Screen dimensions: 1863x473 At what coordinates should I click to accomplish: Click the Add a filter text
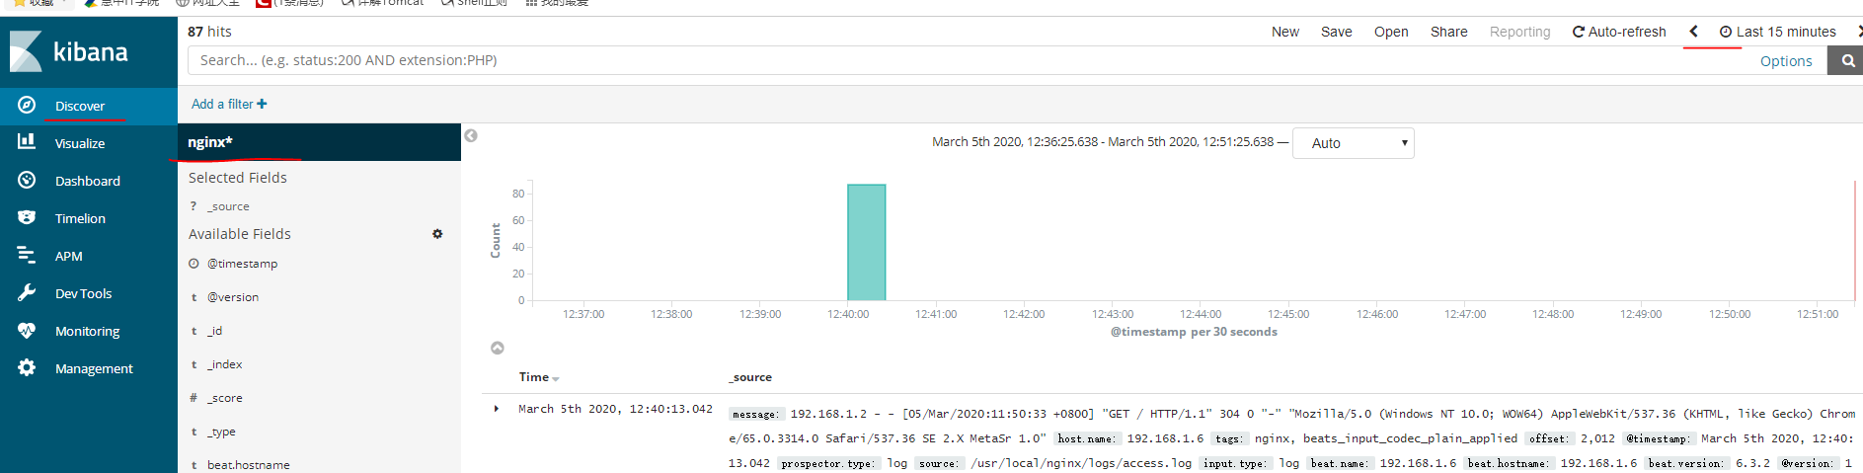[x=222, y=104]
